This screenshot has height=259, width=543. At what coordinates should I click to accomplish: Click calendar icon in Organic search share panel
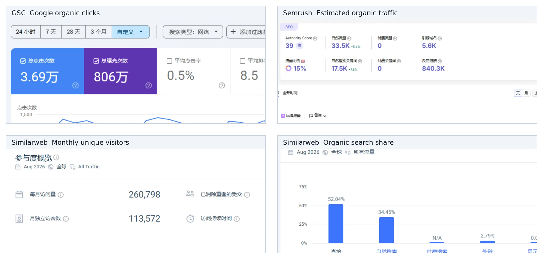click(x=291, y=152)
